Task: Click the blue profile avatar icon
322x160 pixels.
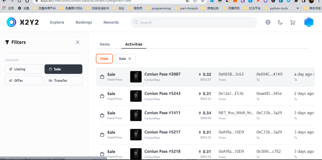Action: pyautogui.click(x=309, y=22)
